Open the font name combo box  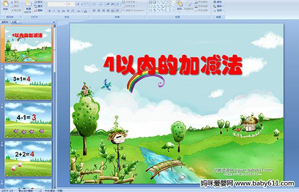[57, 4]
